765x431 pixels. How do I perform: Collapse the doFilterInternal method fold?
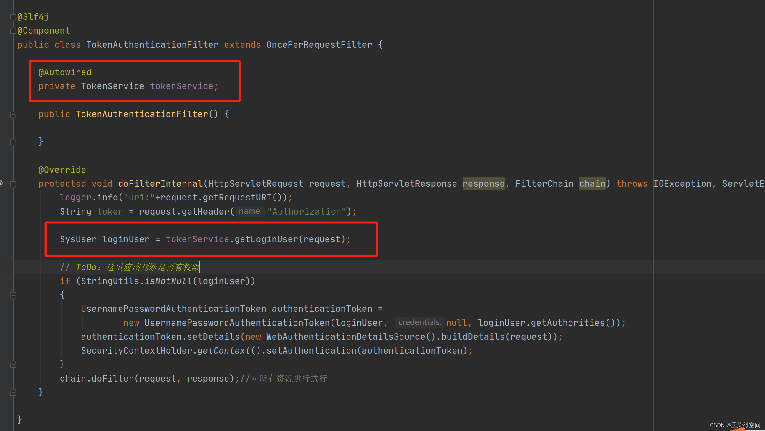pos(13,184)
